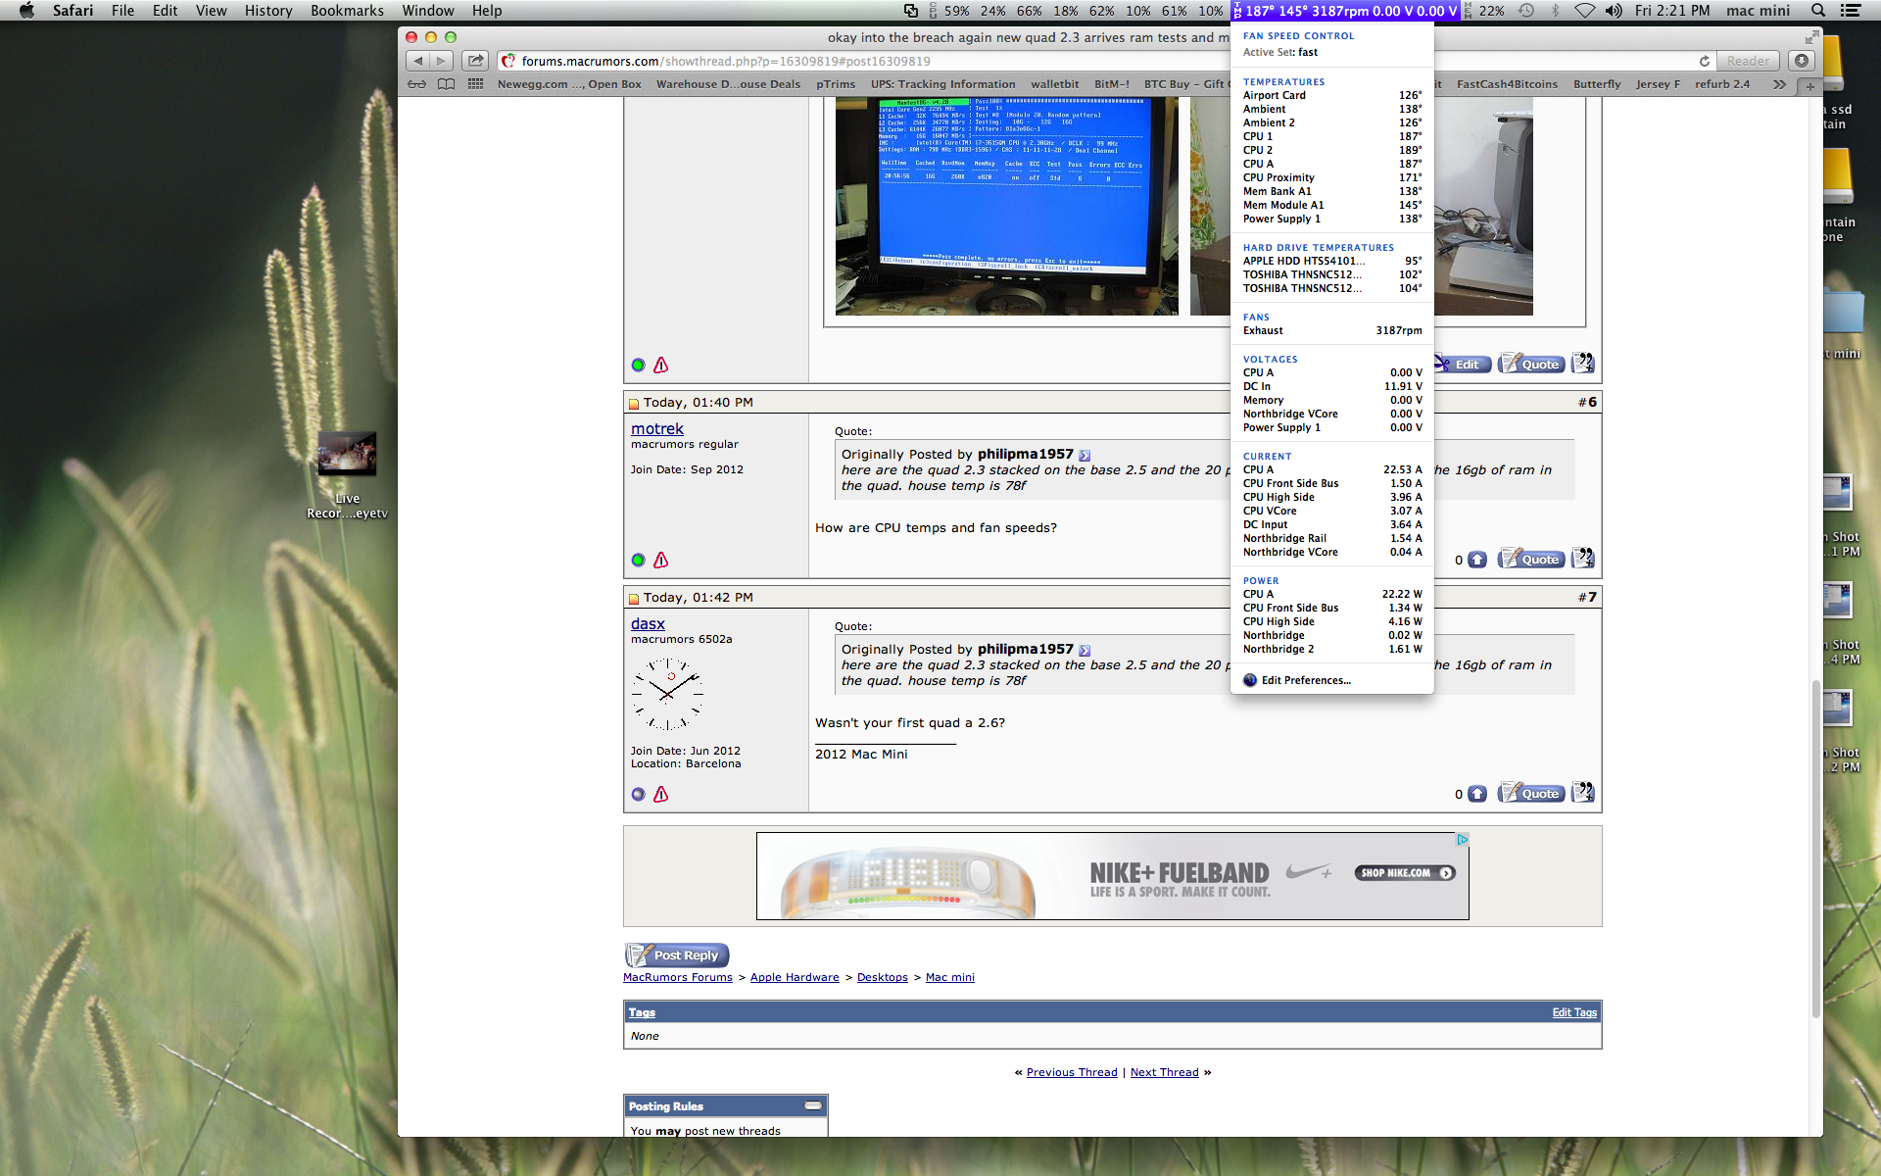Open motrek's user profile link
1881x1176 pixels.
pyautogui.click(x=657, y=428)
